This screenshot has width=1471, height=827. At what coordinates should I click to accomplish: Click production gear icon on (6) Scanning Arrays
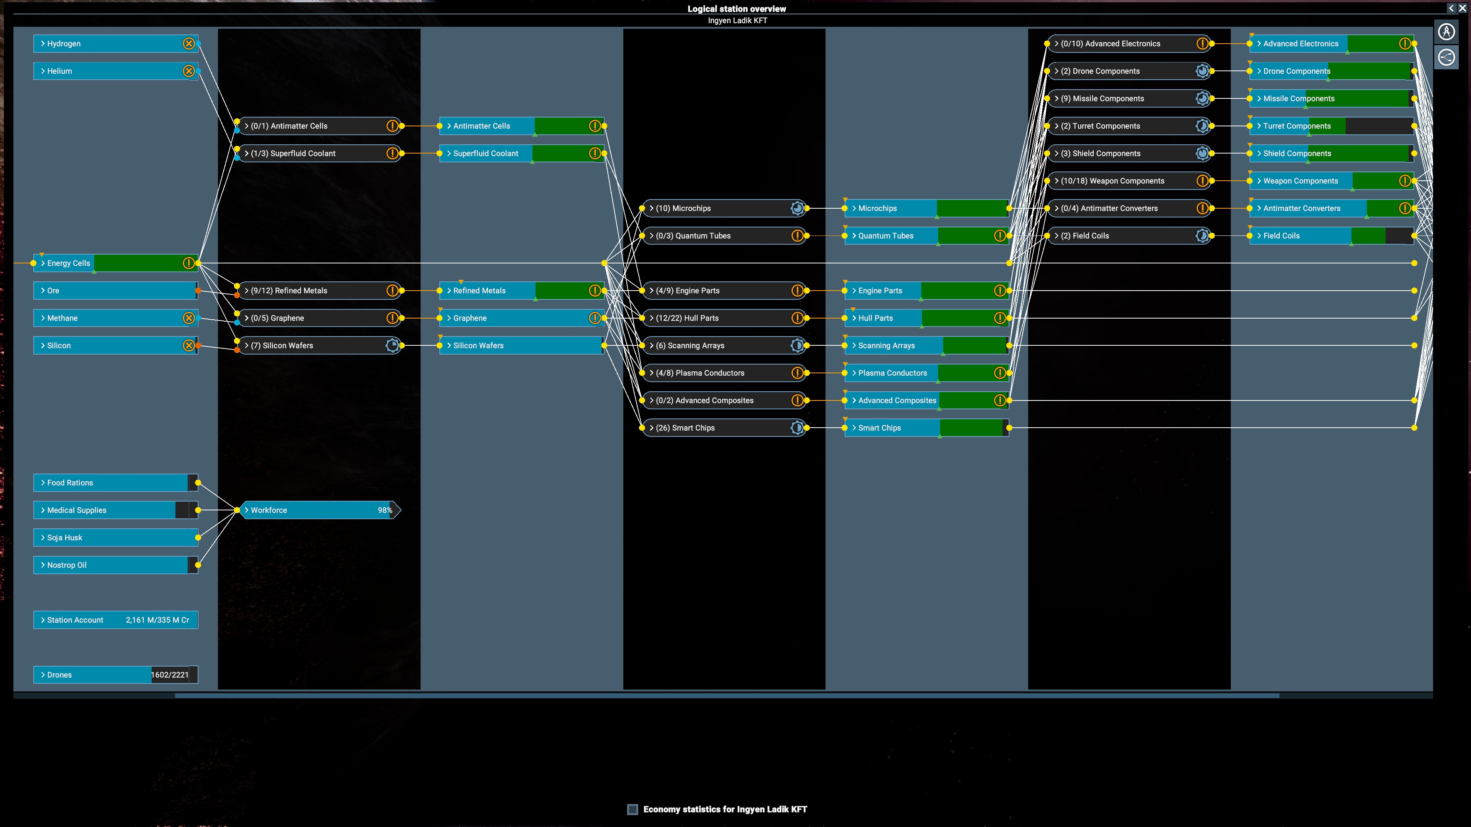tap(797, 345)
